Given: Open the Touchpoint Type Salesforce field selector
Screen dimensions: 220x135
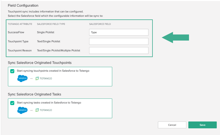Looking at the screenshot, I should click(x=119, y=41).
